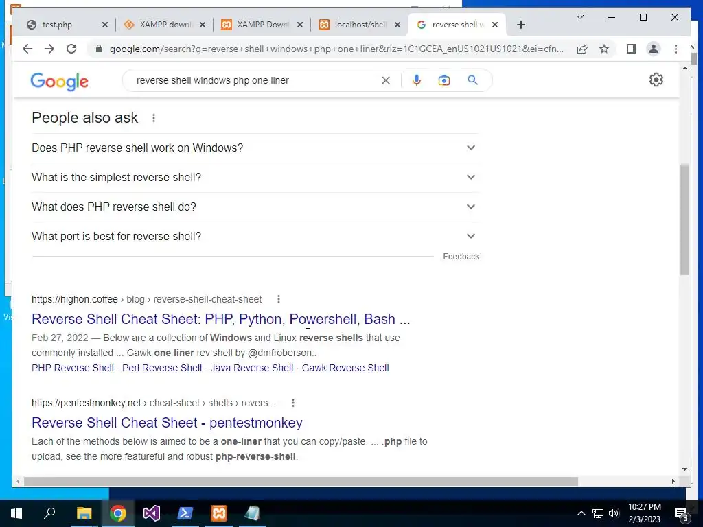Launch XAMPP from the taskbar
Image resolution: width=703 pixels, height=527 pixels.
pos(219,513)
